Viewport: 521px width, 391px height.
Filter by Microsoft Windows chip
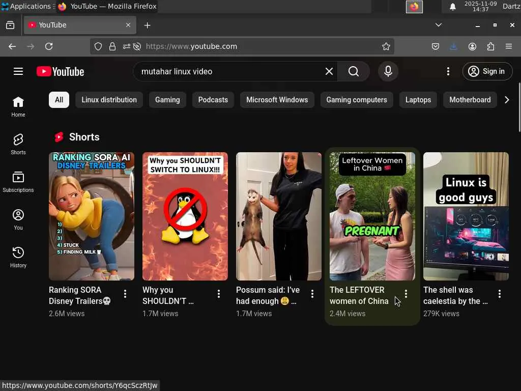point(277,100)
